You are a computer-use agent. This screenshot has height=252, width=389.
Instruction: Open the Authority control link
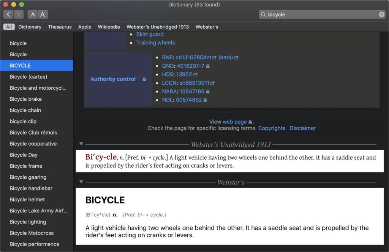(x=113, y=79)
